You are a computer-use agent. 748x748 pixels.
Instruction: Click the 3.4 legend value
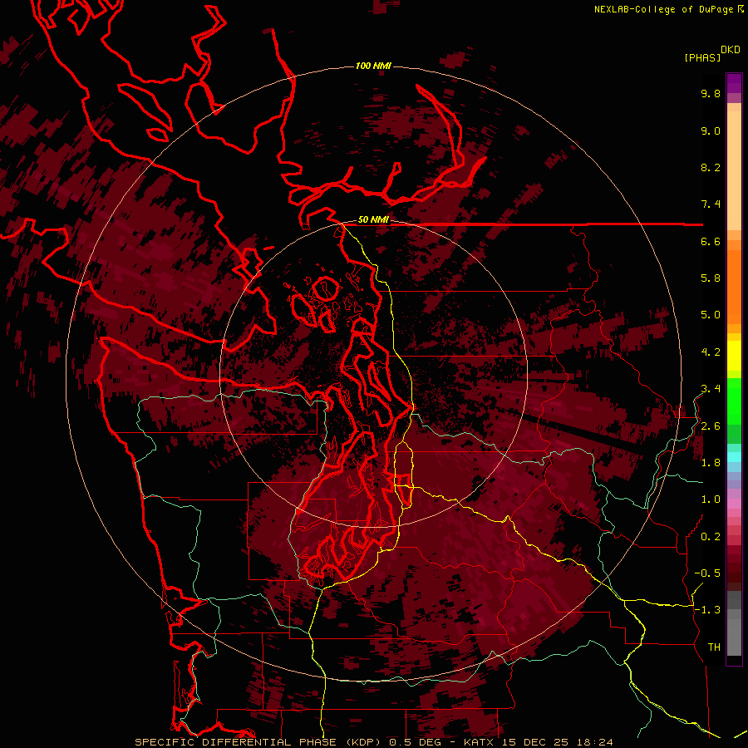coord(711,389)
